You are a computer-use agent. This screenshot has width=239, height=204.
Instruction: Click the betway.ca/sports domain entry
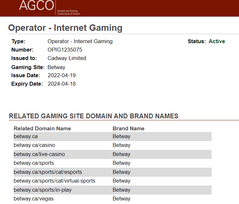point(34,163)
